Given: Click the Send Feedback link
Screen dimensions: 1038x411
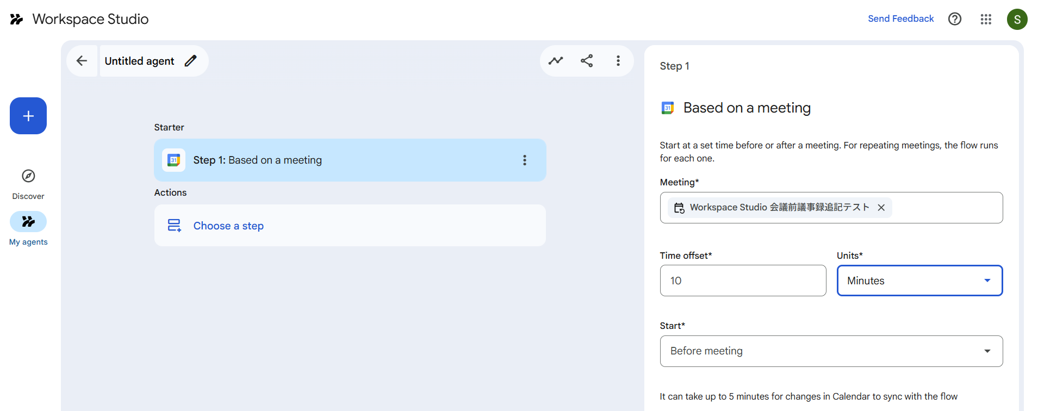Looking at the screenshot, I should 900,18.
